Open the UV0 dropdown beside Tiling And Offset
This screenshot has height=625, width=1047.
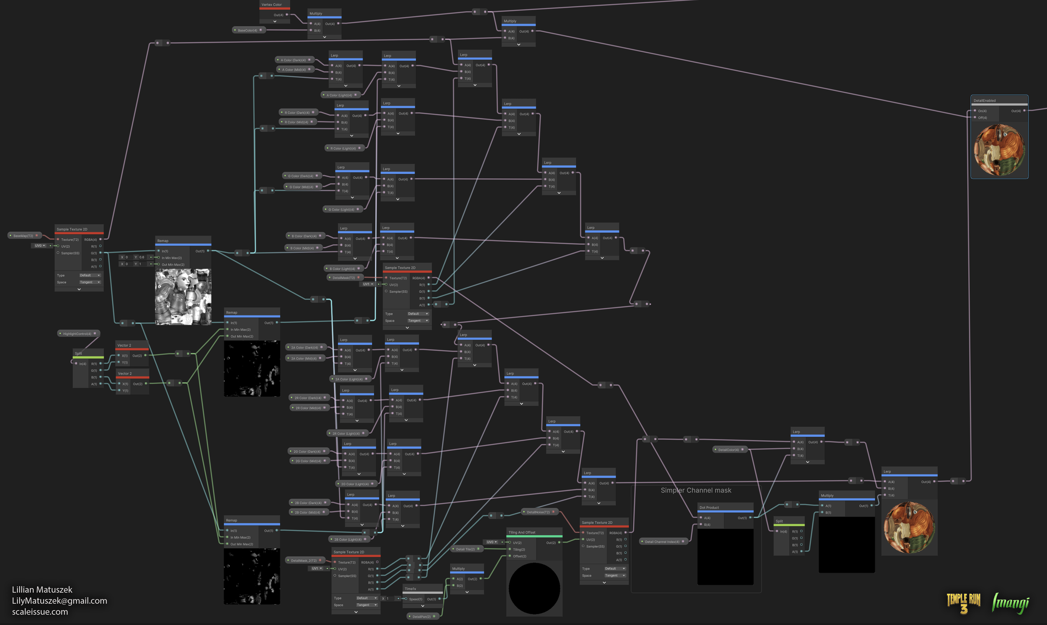[492, 542]
